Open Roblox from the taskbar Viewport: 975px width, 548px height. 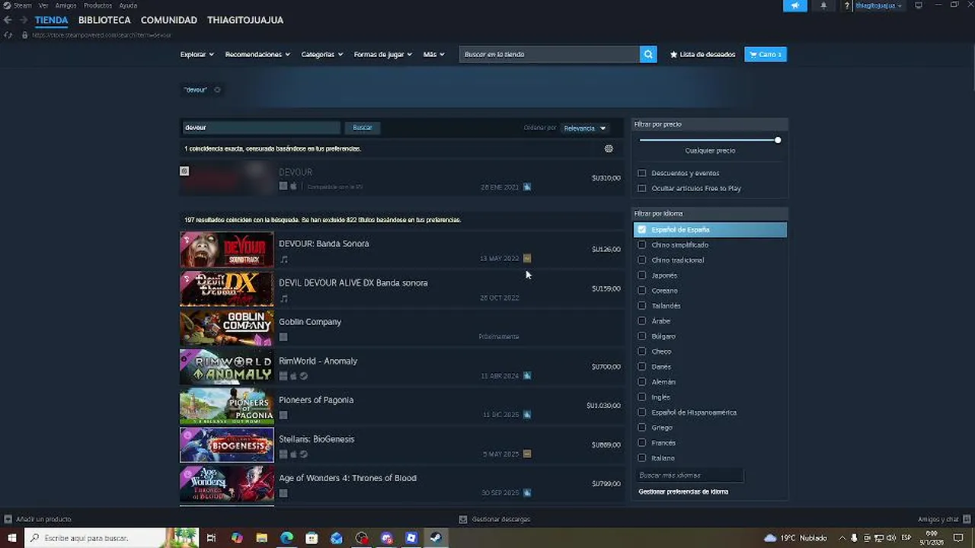(411, 538)
